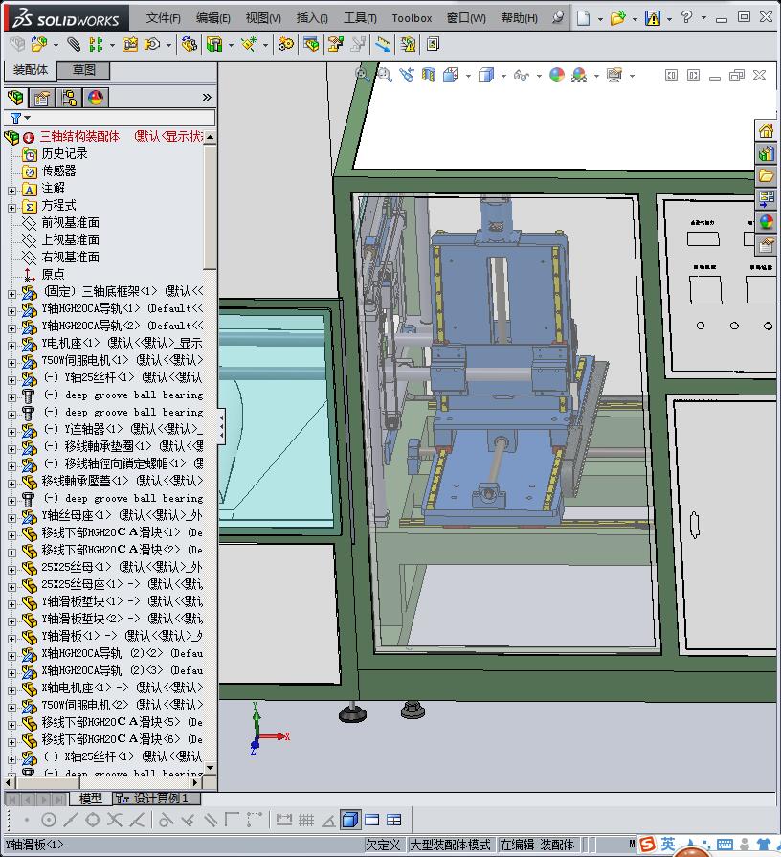This screenshot has height=857, width=781.
Task: Open the DisplayManager color sphere tab
Action: [x=96, y=98]
